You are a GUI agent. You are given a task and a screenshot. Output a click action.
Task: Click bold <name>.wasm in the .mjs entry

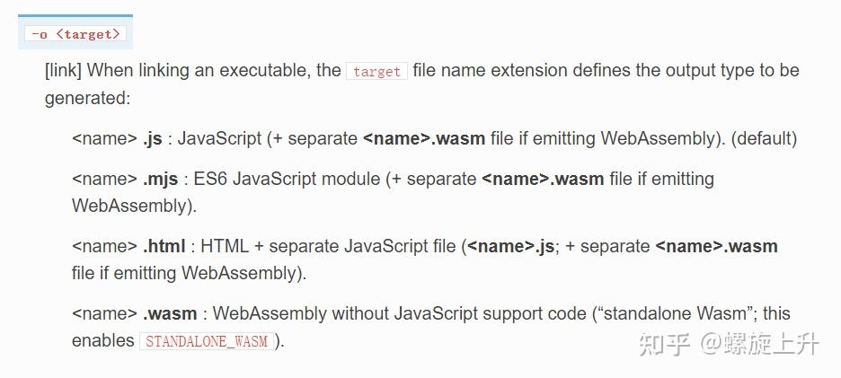[x=543, y=179]
